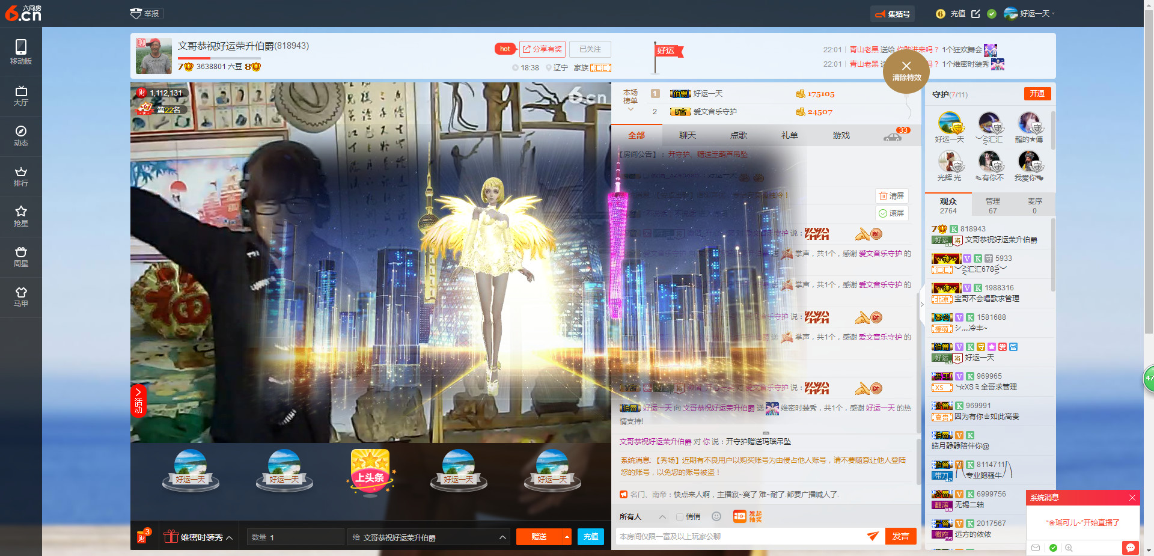Image resolution: width=1154 pixels, height=556 pixels.
Task: Open the emoji smiley picker
Action: tap(716, 516)
